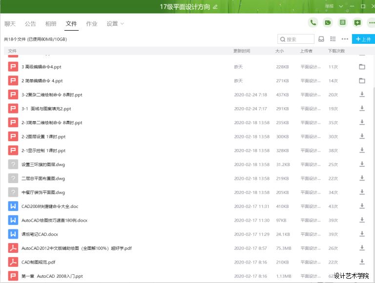Switch file list view mode
Viewport: 375px width, 283px height.
point(333,39)
